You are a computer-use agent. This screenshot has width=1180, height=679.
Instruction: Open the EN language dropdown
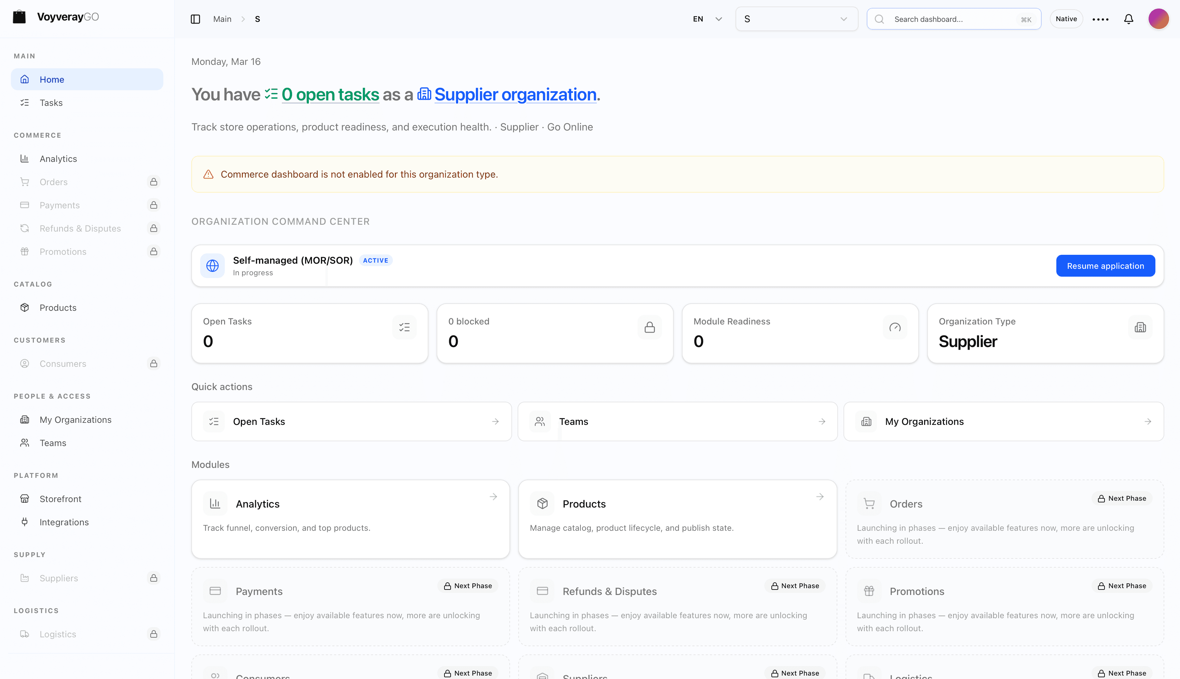click(x=707, y=19)
